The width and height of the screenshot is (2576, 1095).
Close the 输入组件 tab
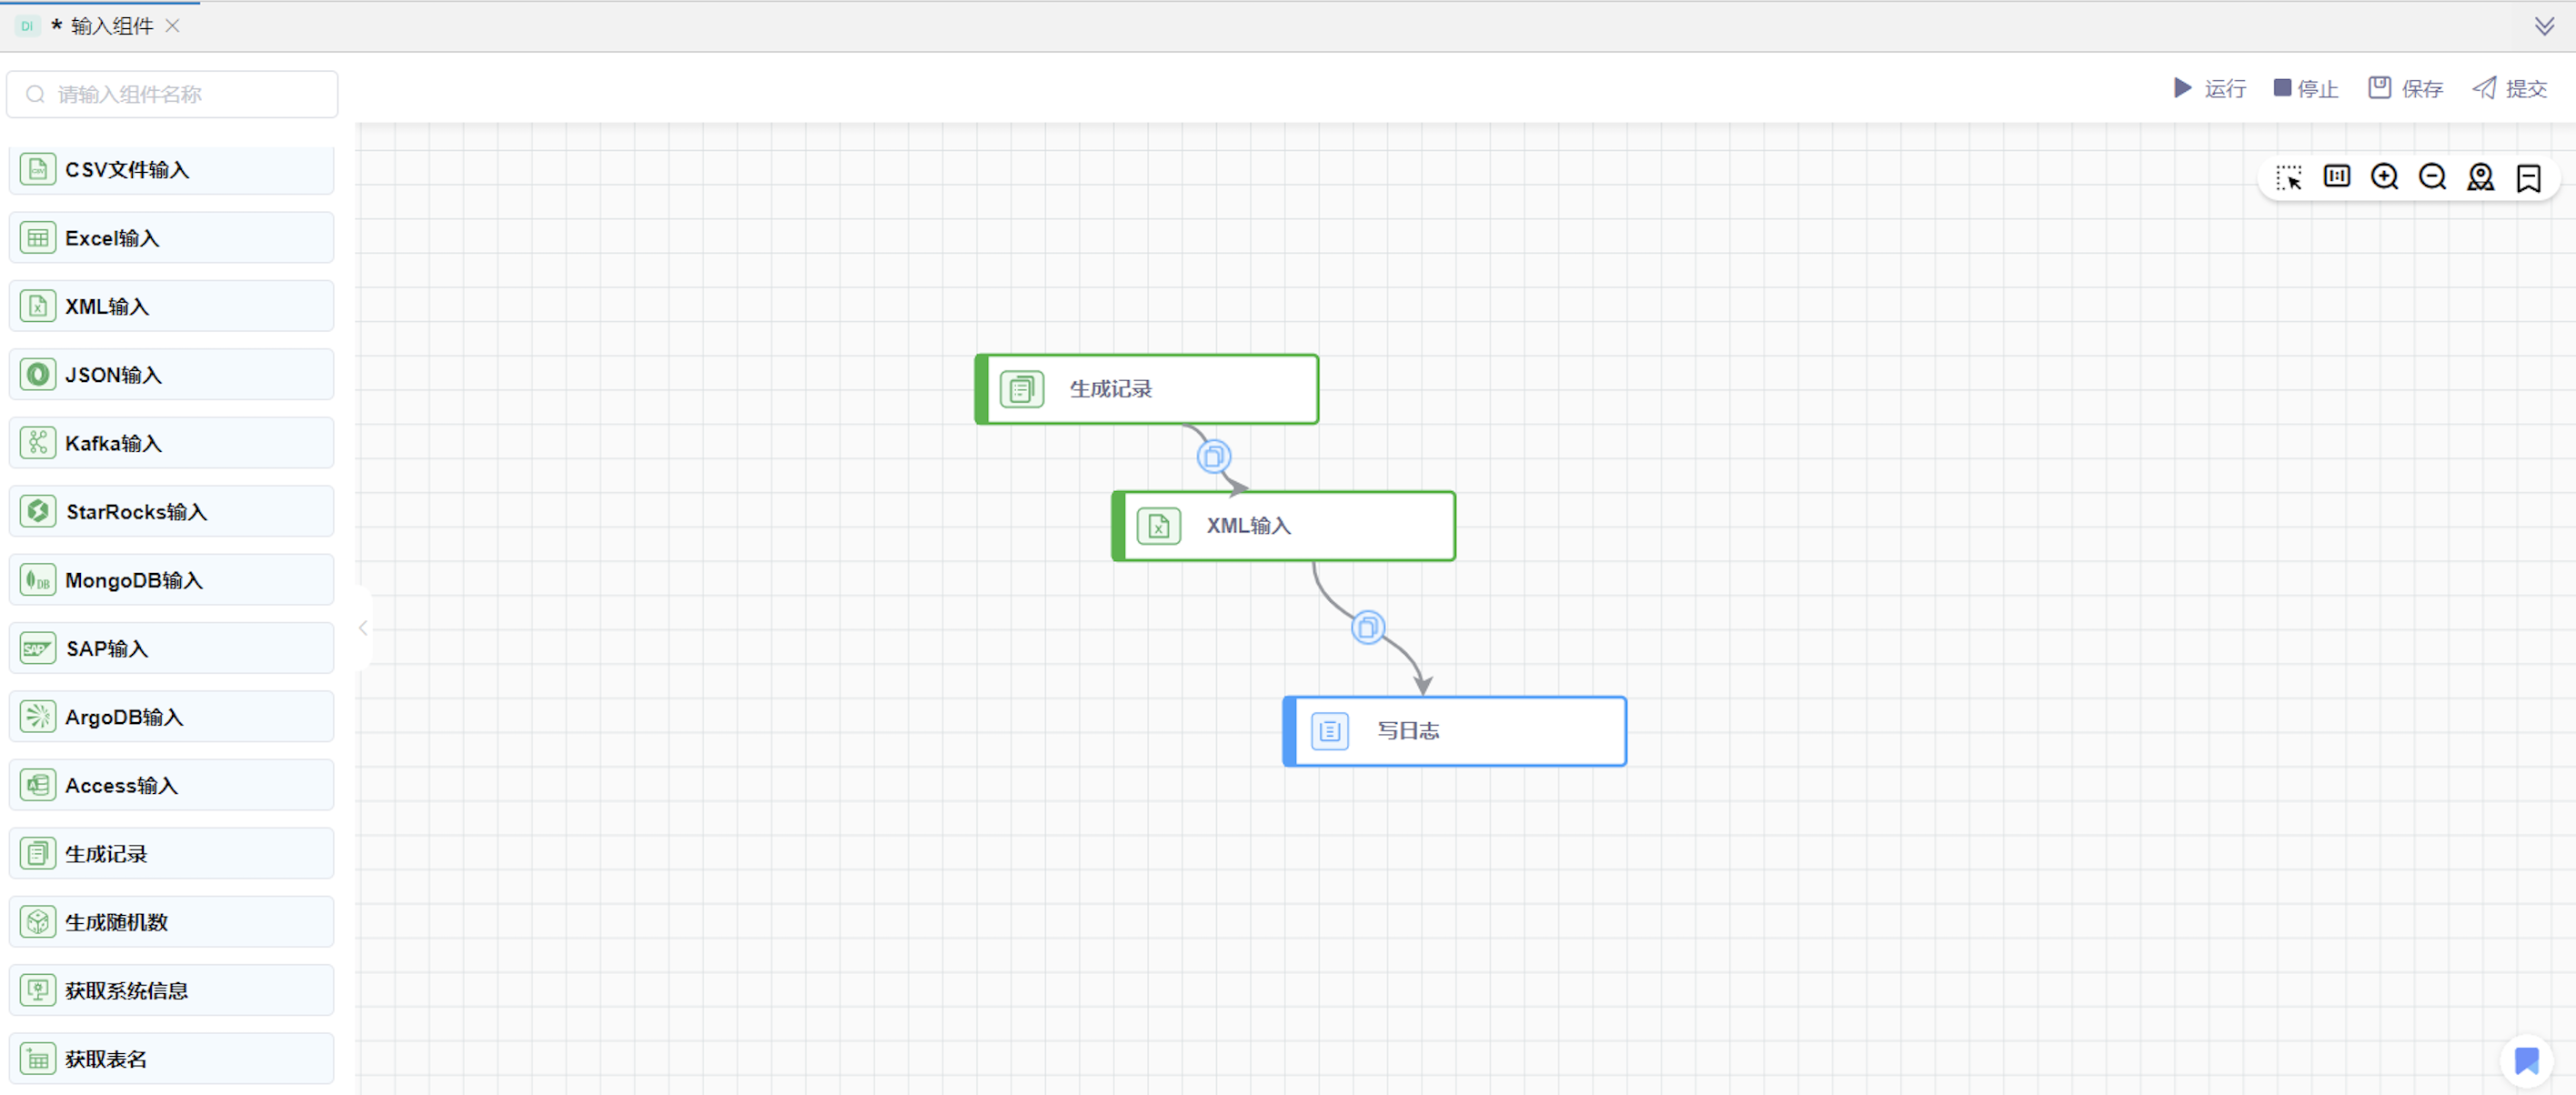point(172,26)
